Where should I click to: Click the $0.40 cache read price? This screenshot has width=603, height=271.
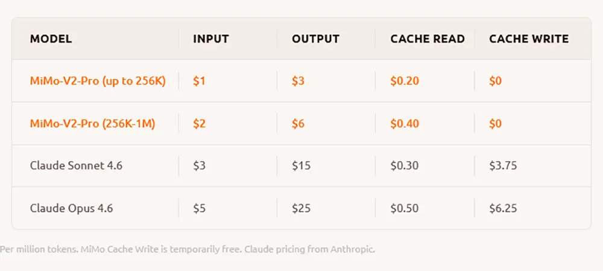tap(404, 124)
